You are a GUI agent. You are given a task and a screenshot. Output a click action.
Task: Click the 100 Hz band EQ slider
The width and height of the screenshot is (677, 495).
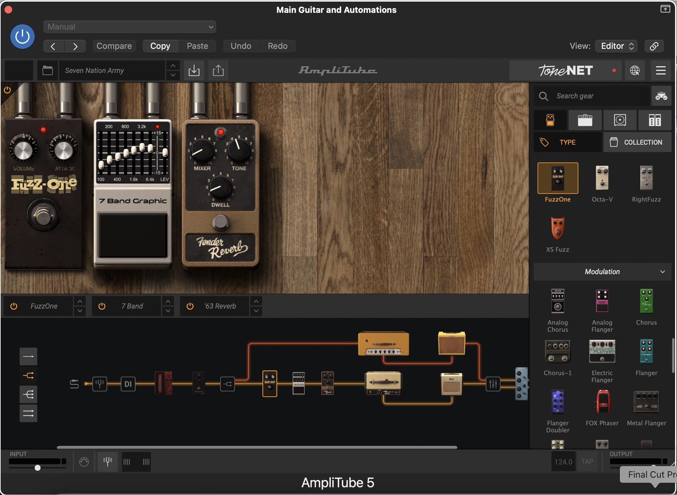(101, 165)
